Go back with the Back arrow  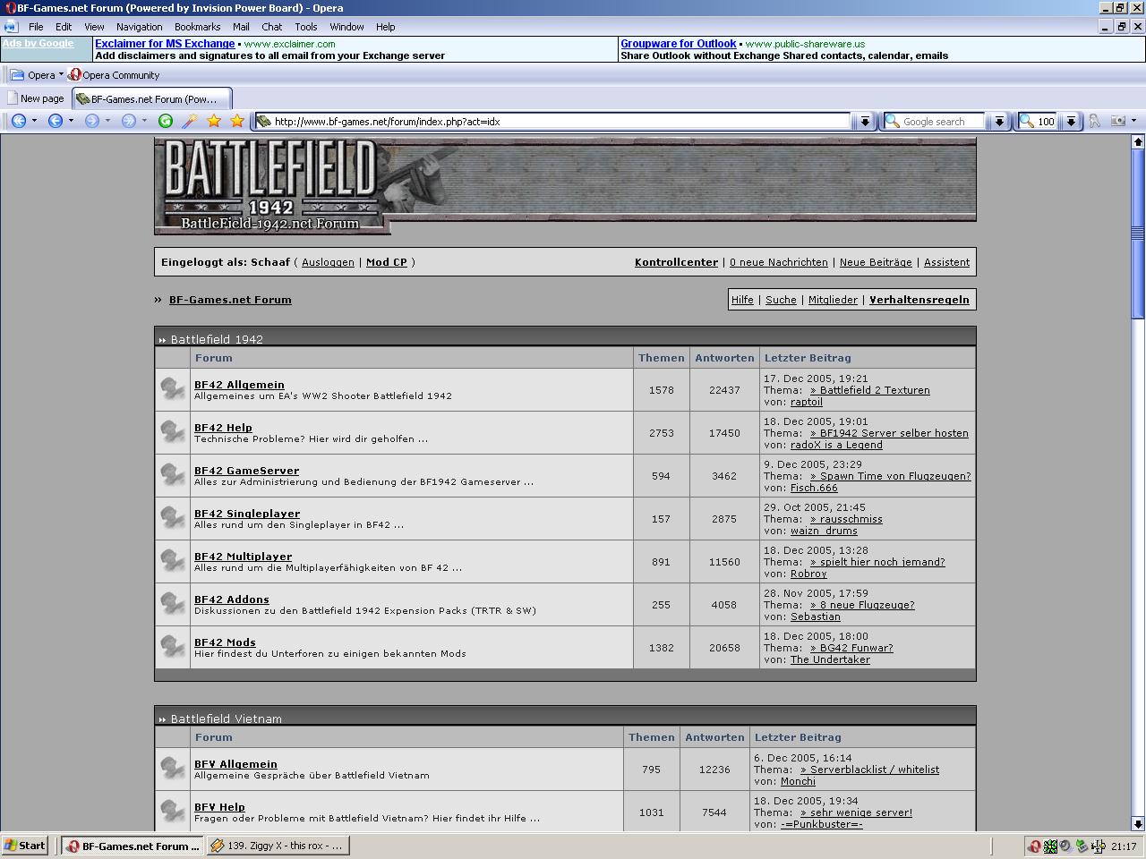[56, 121]
